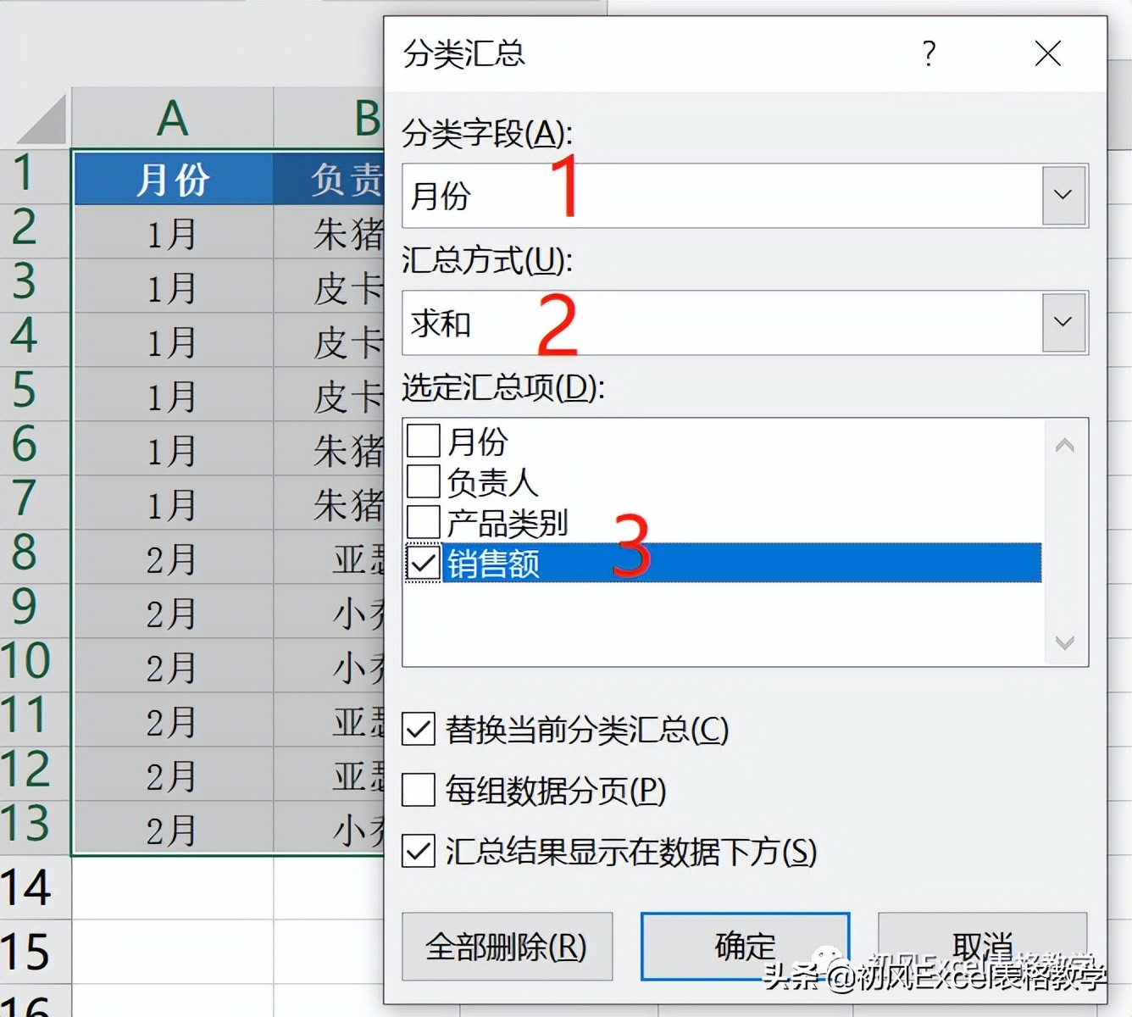Screen dimensions: 1132x1017
Task: Click the help question mark icon
Action: click(x=929, y=53)
